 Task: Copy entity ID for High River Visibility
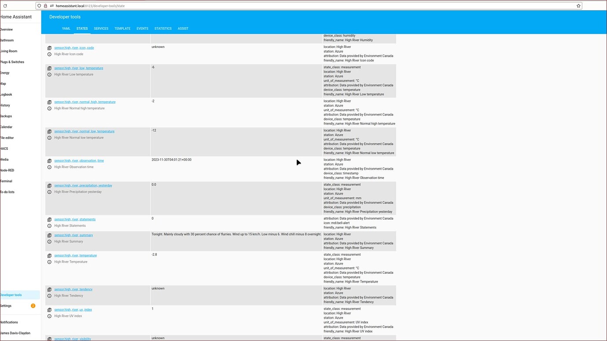(49, 339)
